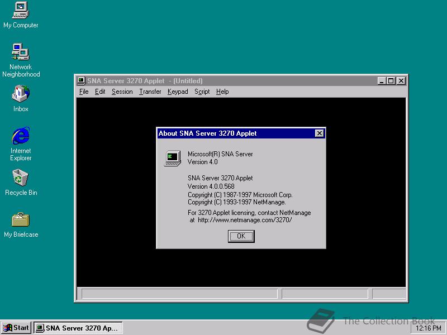Image resolution: width=447 pixels, height=335 pixels.
Task: Close the About SNA Server 3270 Applet dialog
Action: (319, 133)
